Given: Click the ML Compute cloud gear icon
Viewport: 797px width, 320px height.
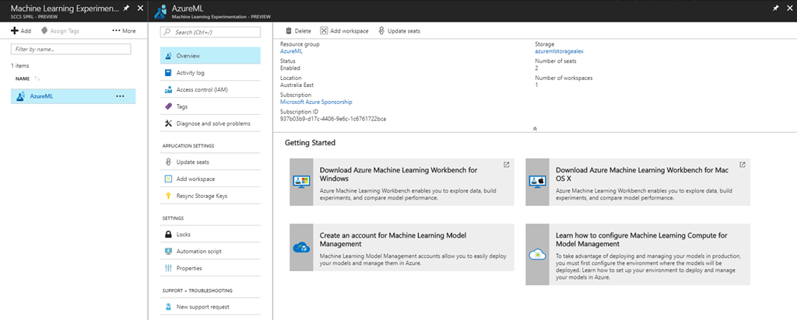Looking at the screenshot, I should click(537, 255).
